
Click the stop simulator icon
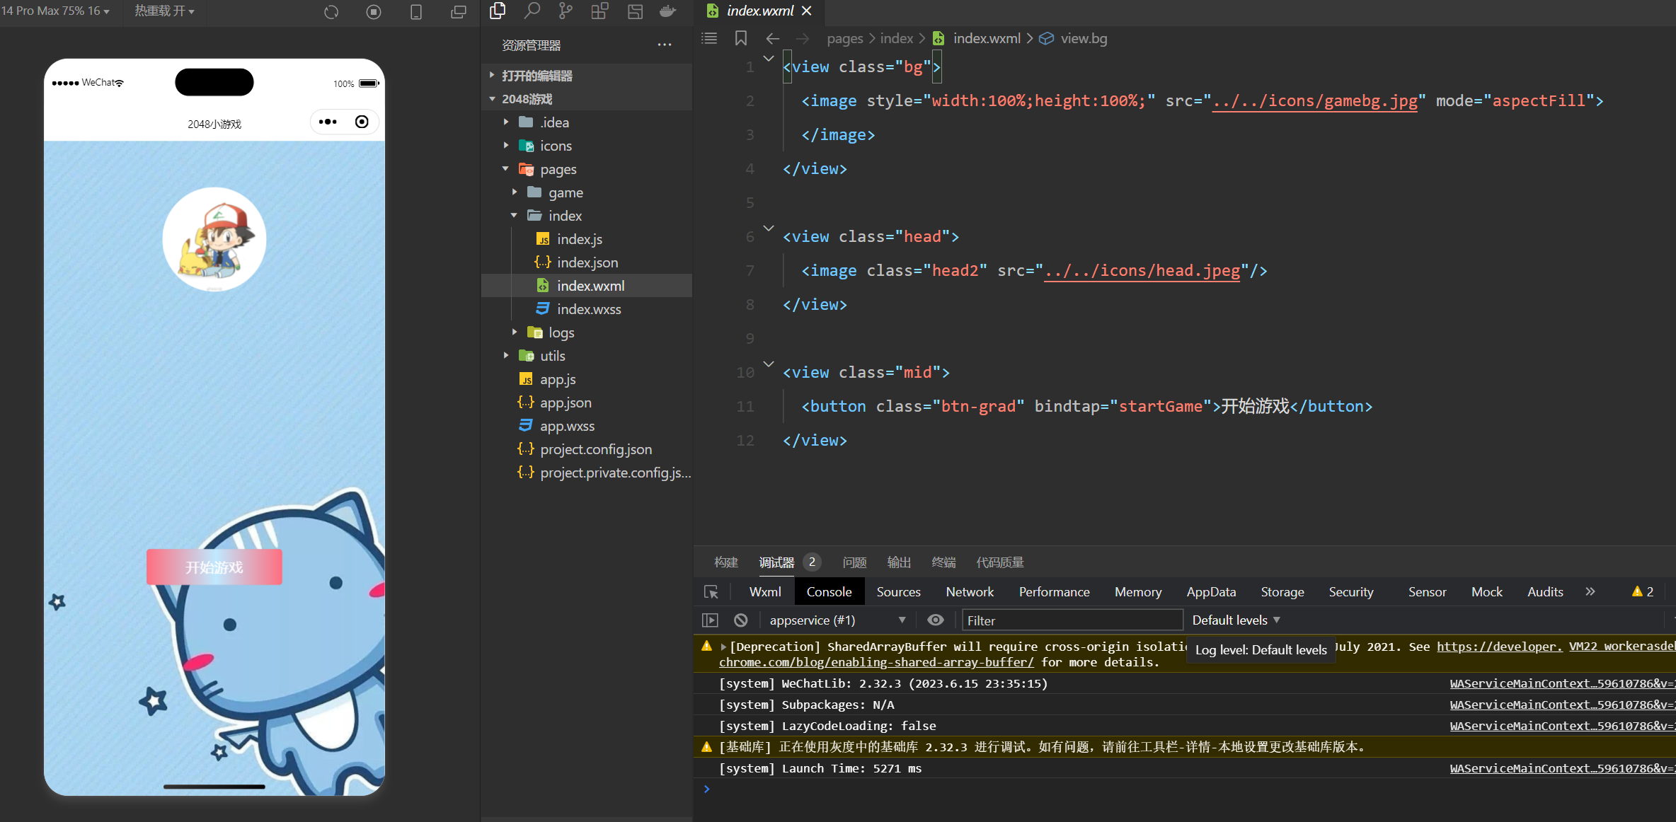coord(374,12)
